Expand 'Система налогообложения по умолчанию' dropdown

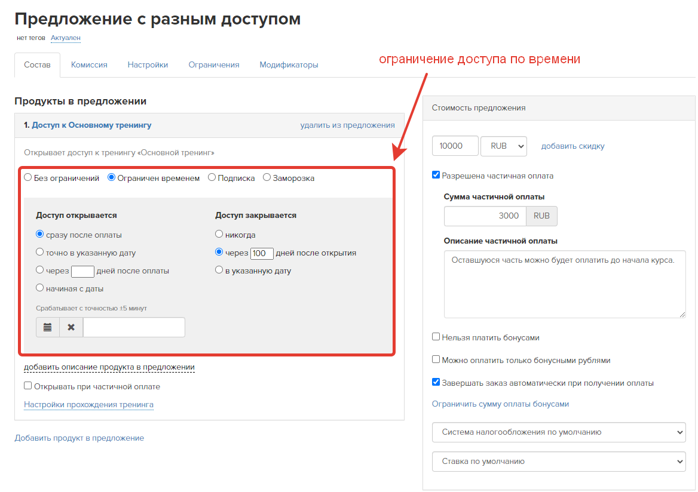tap(558, 432)
